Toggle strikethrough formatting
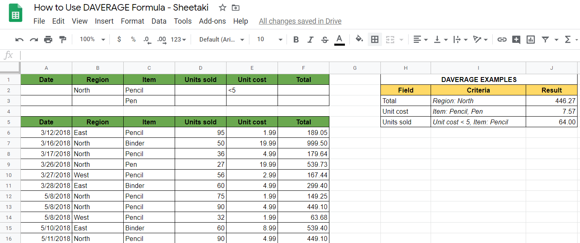This screenshot has width=580, height=243. 324,40
